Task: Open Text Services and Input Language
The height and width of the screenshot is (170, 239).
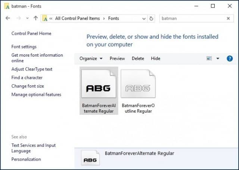Action: point(34,148)
